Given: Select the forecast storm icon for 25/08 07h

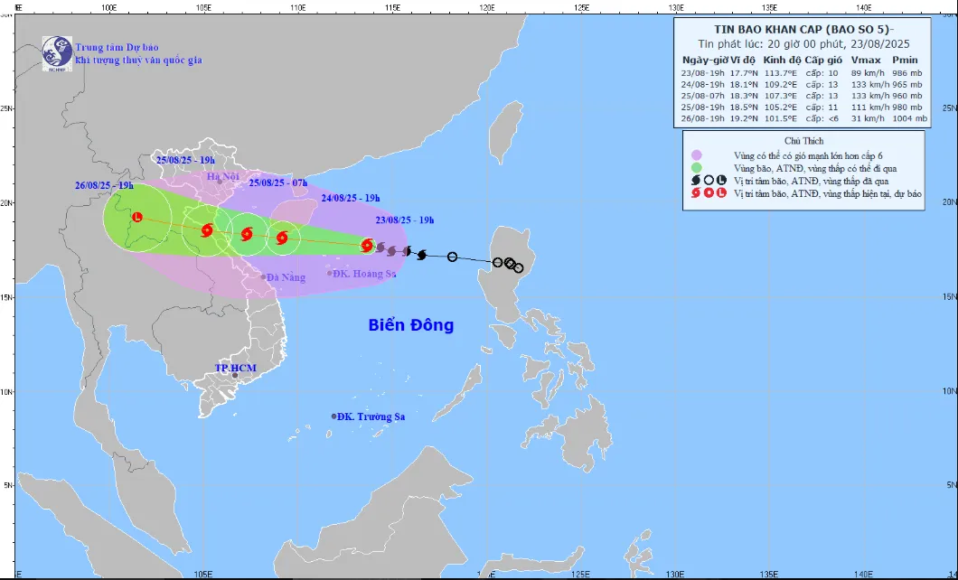Looking at the screenshot, I should (247, 234).
